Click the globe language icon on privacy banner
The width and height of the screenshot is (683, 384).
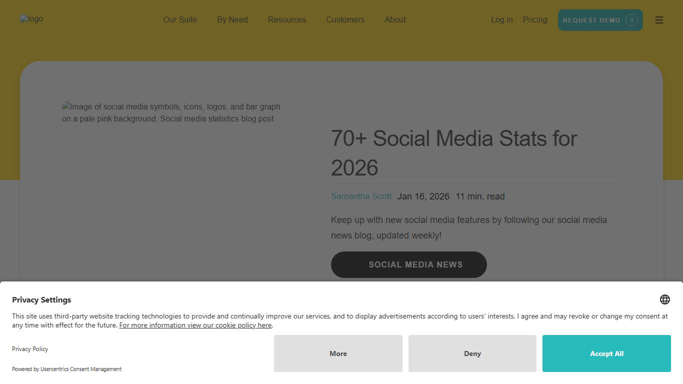(664, 299)
